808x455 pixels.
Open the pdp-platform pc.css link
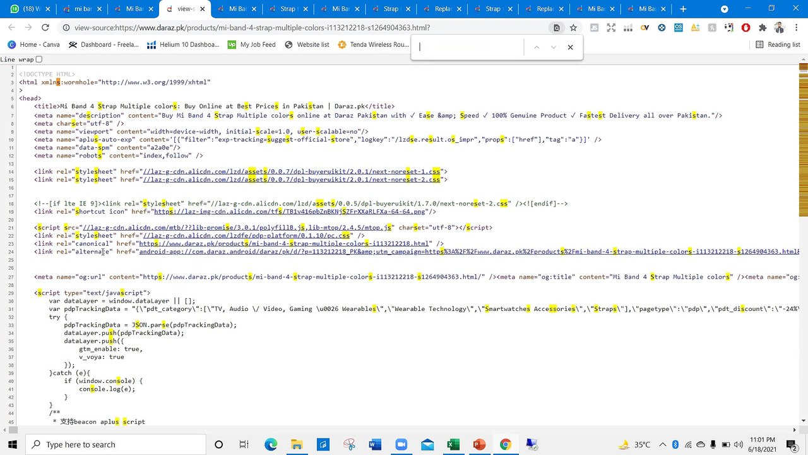(246, 236)
